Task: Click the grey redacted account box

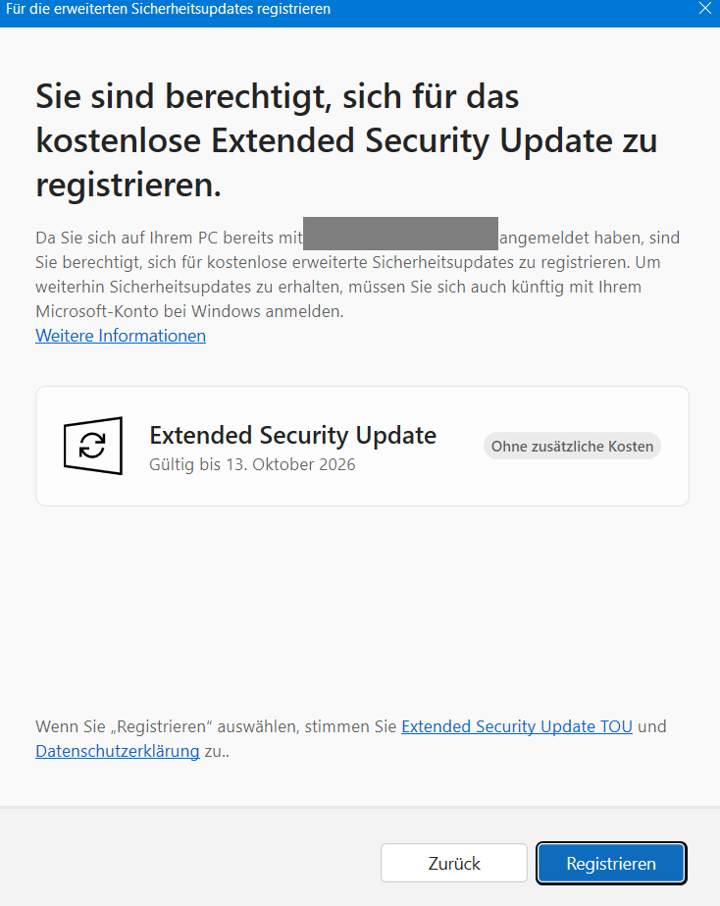Action: click(x=400, y=234)
